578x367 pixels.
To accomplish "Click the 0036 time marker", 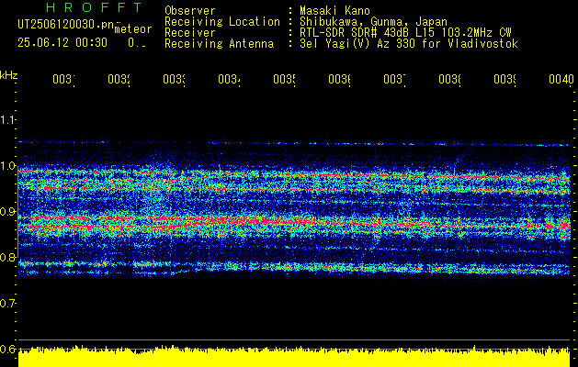I will [339, 79].
